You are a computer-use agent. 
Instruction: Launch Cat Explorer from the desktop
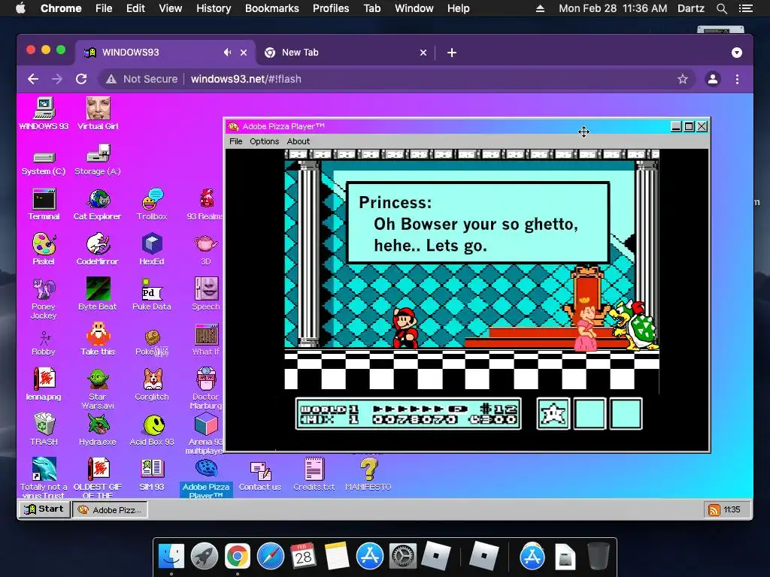tap(98, 204)
